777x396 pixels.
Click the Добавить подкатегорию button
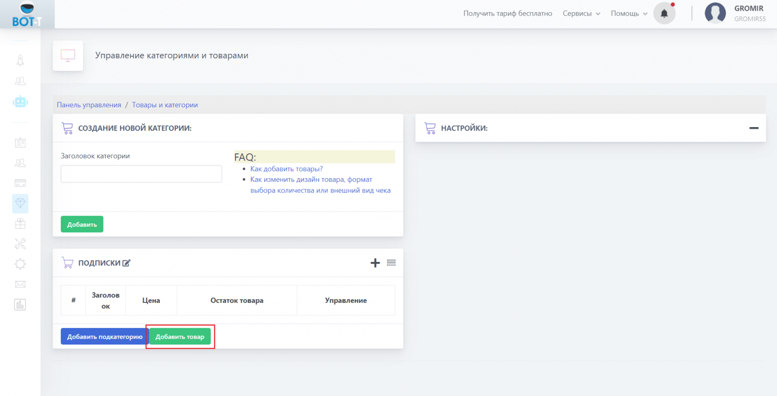click(x=105, y=337)
